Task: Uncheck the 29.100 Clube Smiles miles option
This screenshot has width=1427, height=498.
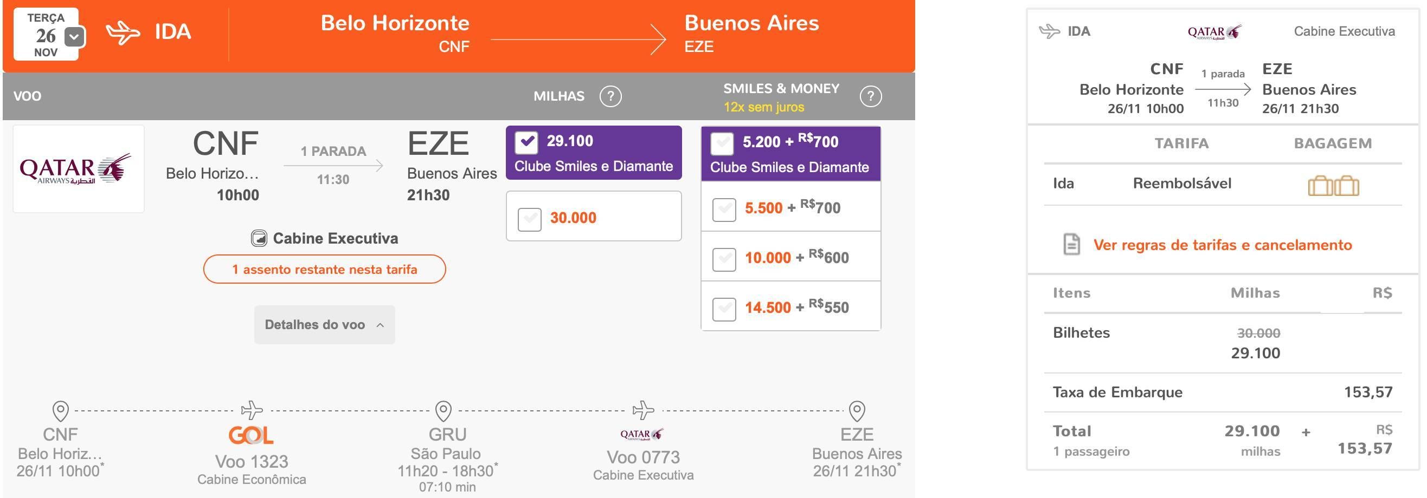Action: pos(526,143)
